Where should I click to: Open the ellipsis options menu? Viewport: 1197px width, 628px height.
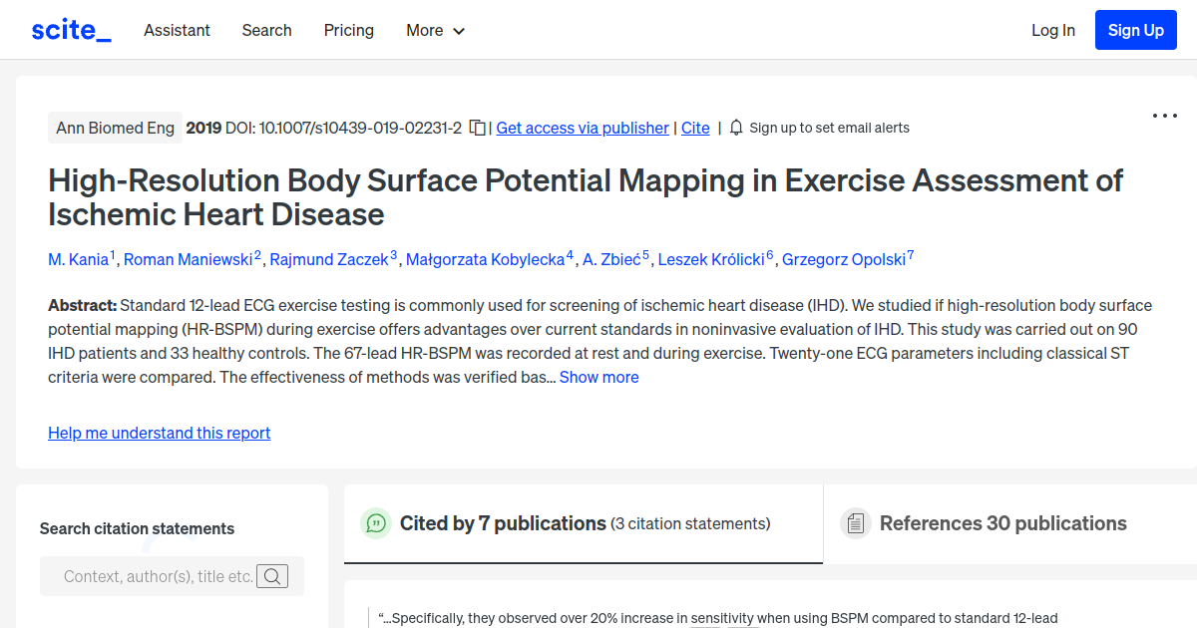[1164, 116]
